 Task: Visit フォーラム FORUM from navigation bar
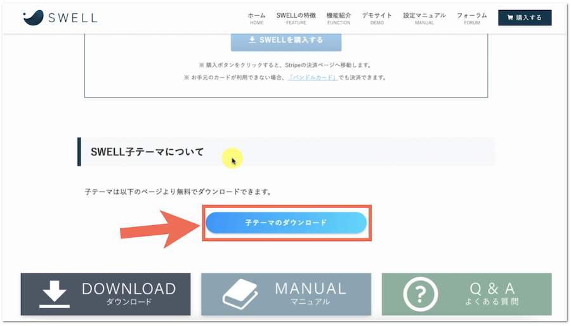pos(472,18)
